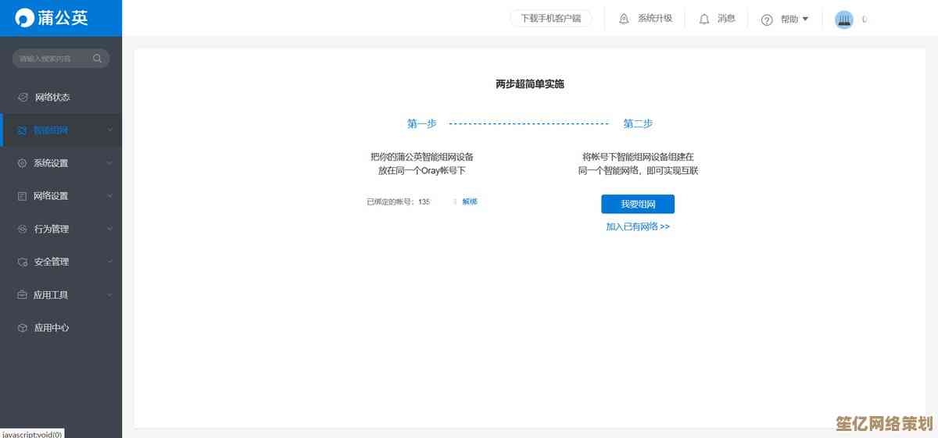Collapse the 智能组网 chevron
938x438 pixels.
pos(109,130)
